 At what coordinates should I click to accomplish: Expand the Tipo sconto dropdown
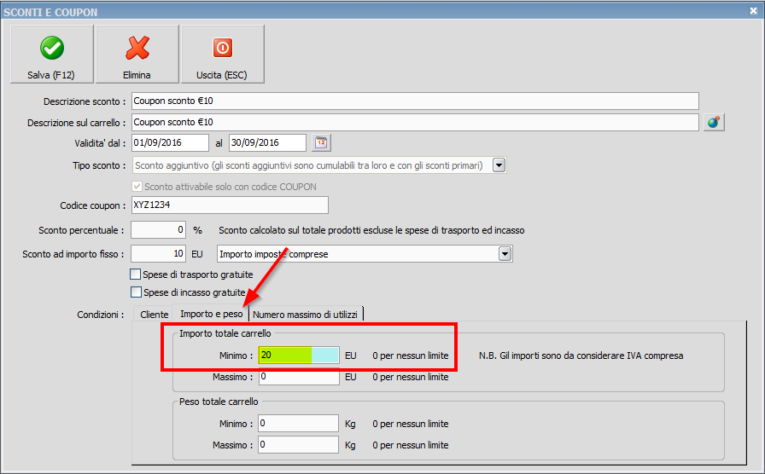click(x=499, y=165)
